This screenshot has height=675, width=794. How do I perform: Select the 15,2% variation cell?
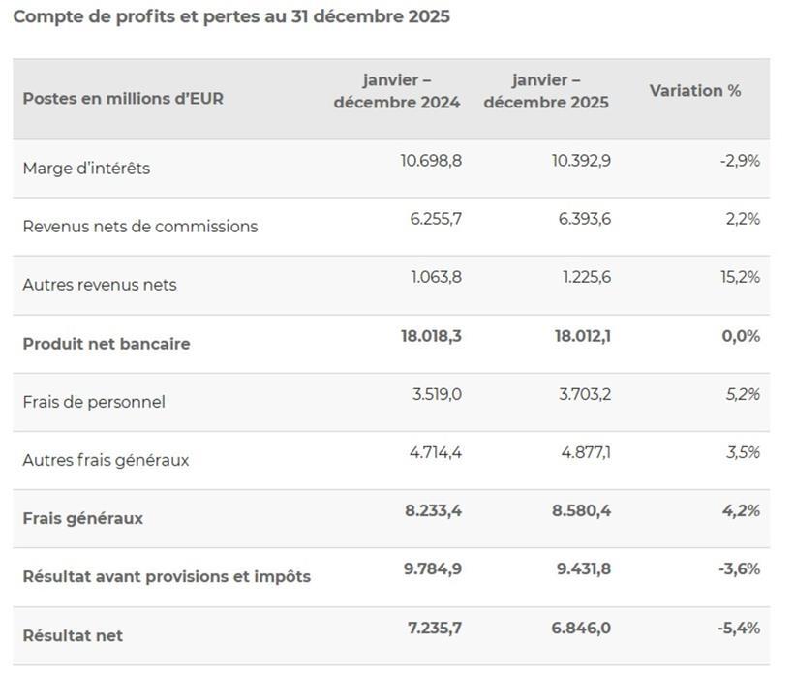pos(740,277)
